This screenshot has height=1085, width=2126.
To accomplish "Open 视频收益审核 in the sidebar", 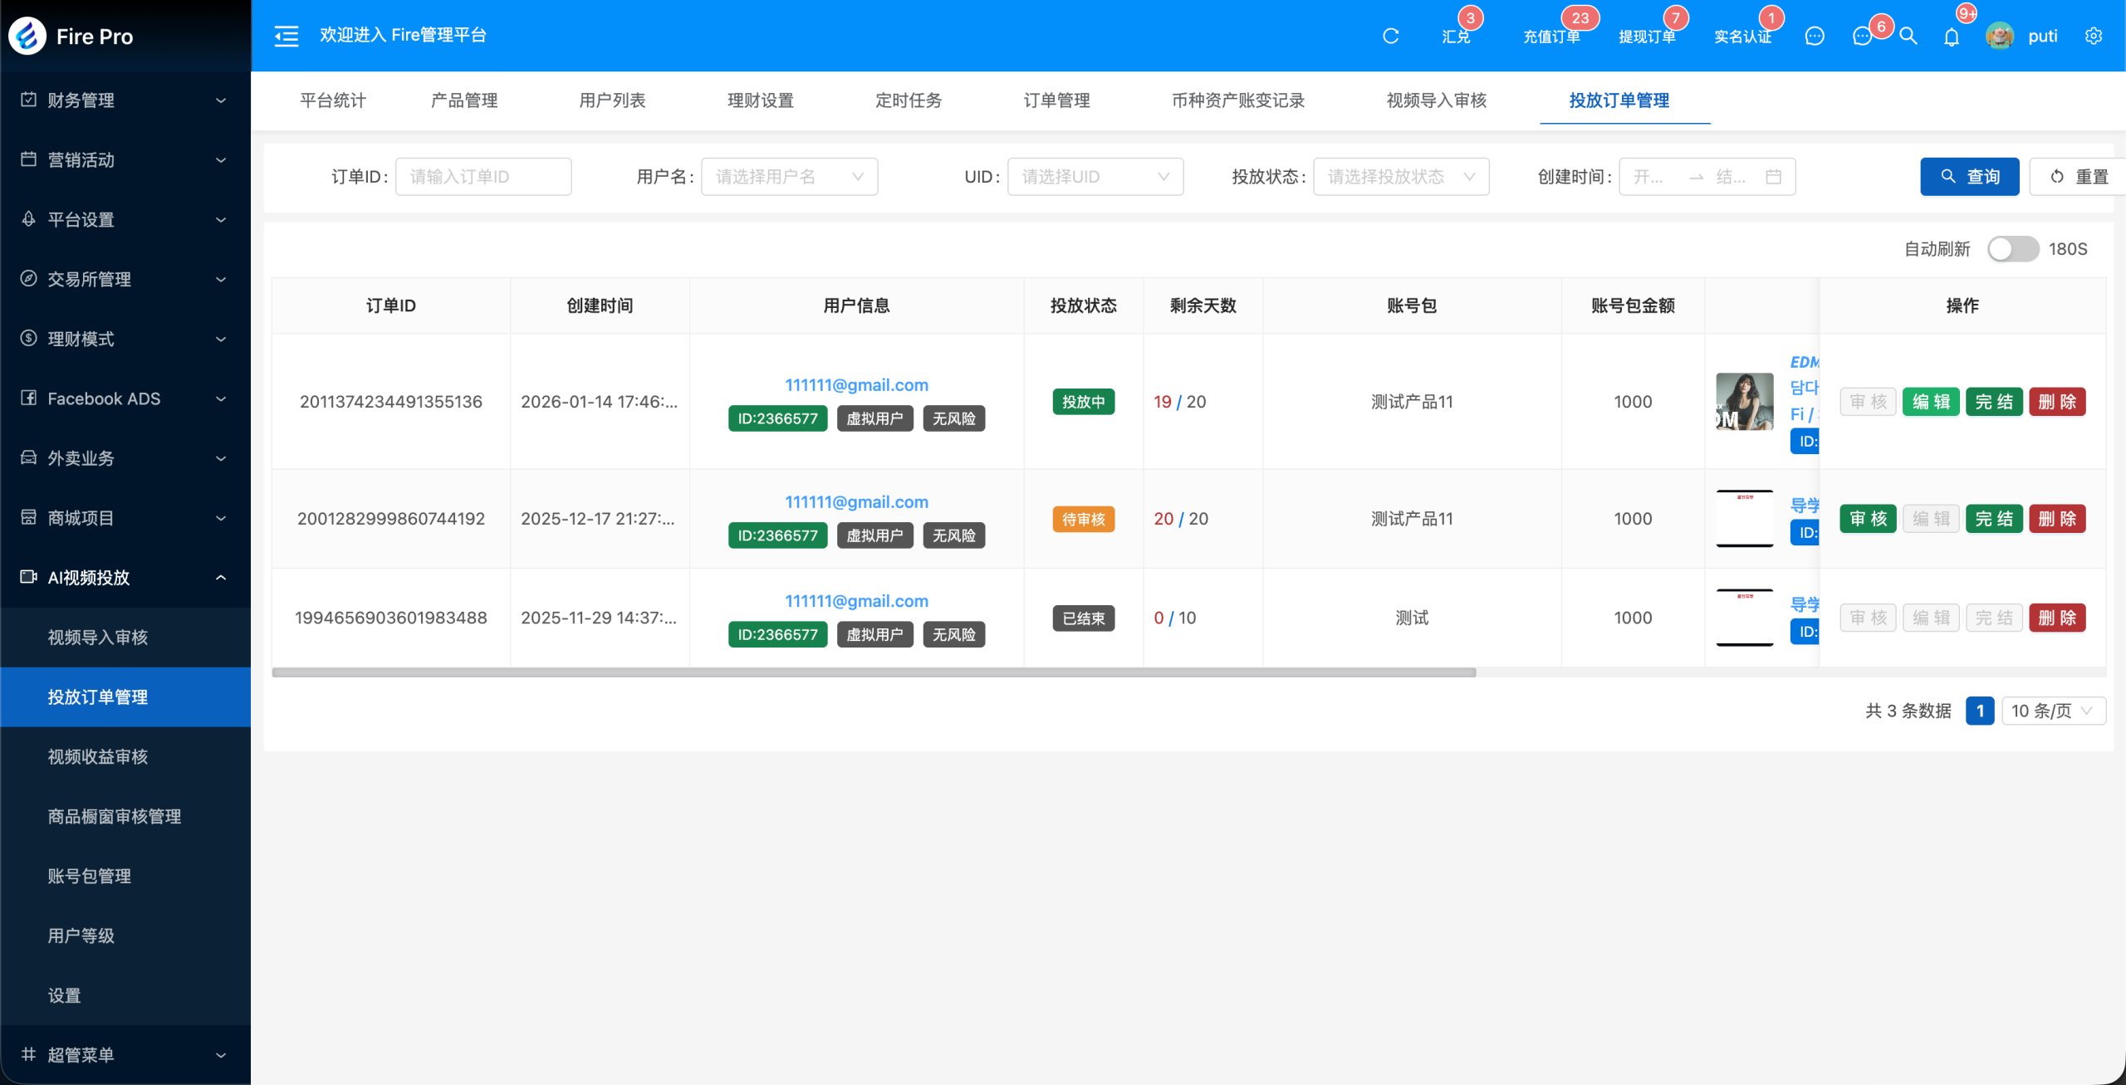I will (98, 756).
